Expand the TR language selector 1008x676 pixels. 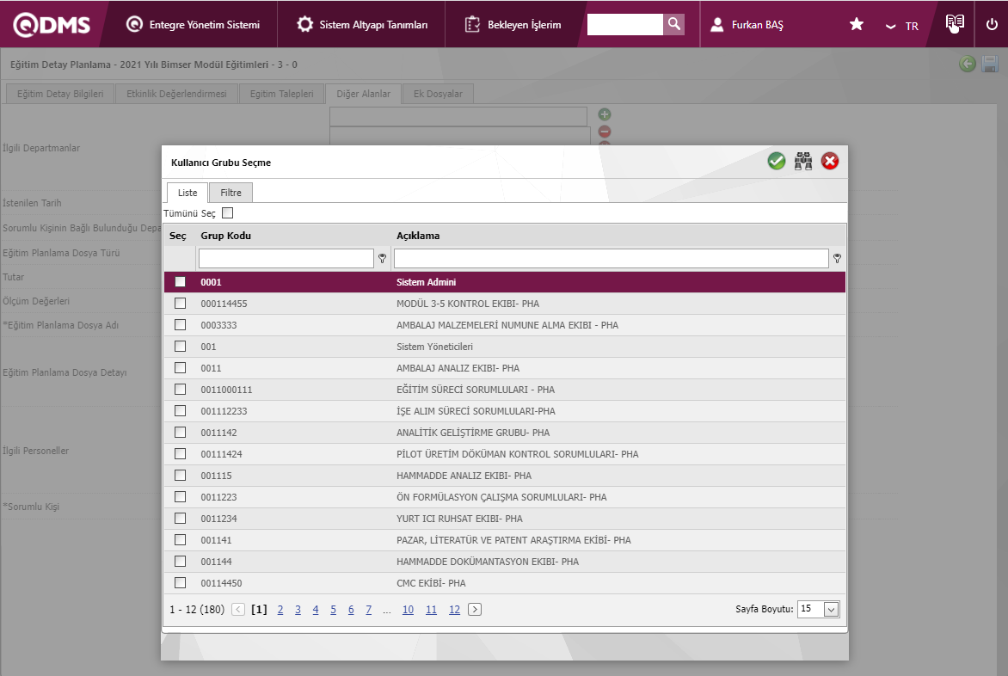pyautogui.click(x=902, y=26)
